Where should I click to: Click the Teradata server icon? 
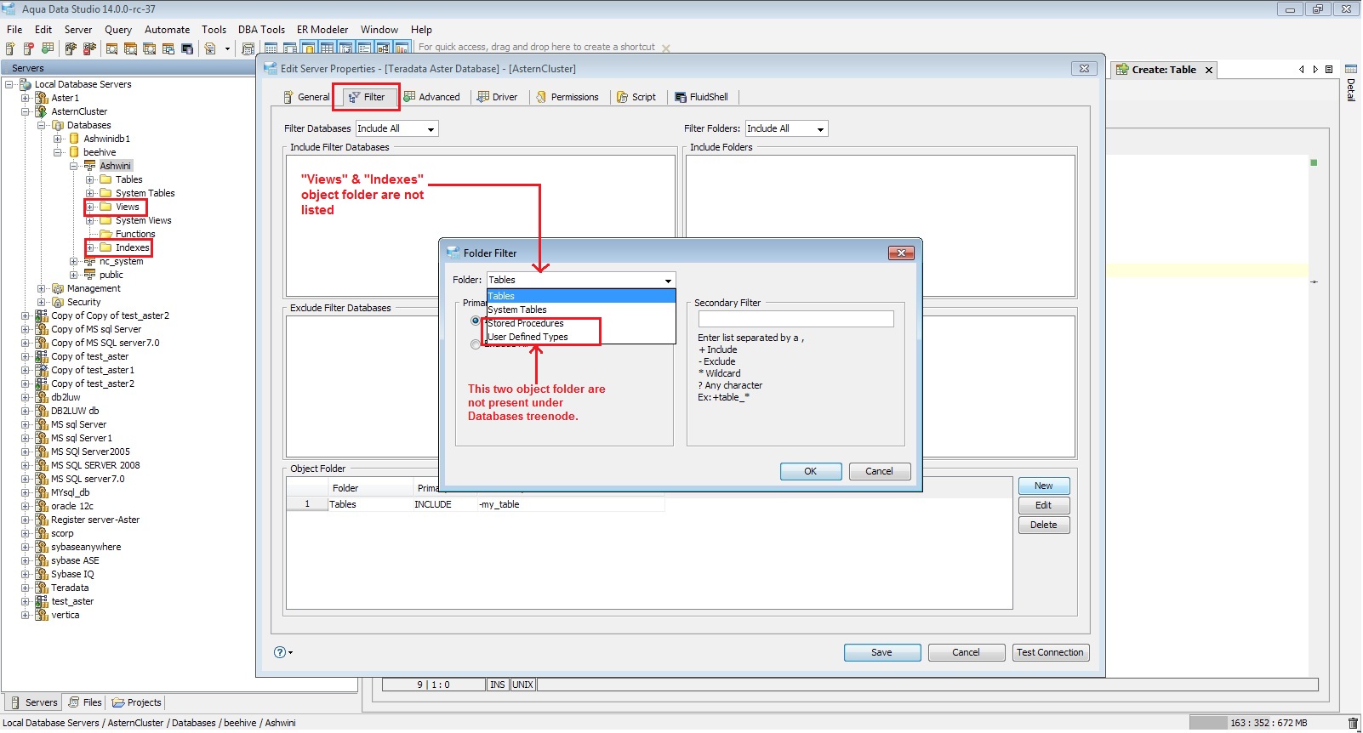click(x=41, y=588)
